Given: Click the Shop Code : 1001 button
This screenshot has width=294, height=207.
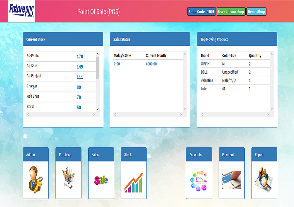Looking at the screenshot, I should (201, 12).
